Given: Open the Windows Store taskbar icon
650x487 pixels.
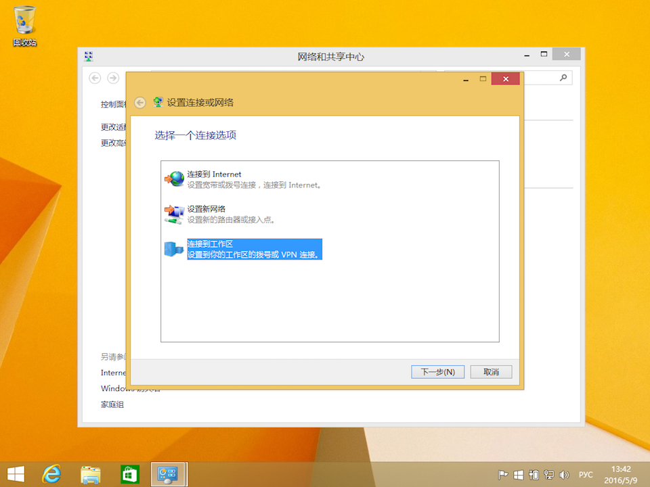Looking at the screenshot, I should [130, 475].
